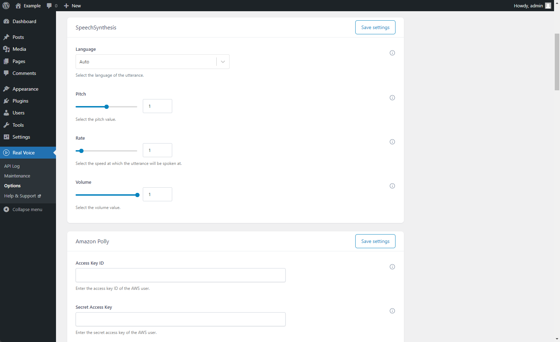
Task: Click the Volume slider handle
Action: [138, 195]
